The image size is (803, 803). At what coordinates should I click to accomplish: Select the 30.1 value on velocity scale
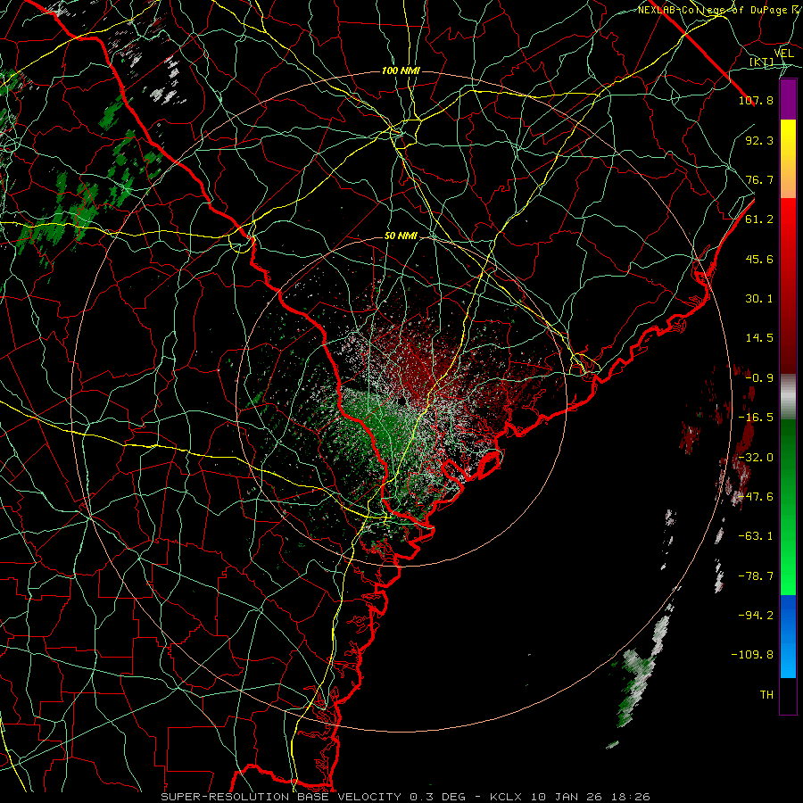click(x=759, y=299)
